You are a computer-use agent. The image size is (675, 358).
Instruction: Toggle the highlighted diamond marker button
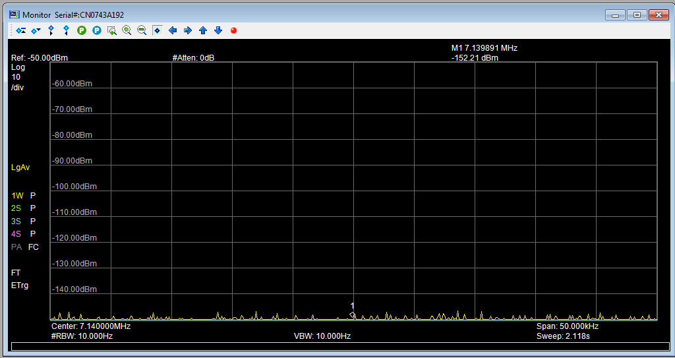tap(157, 30)
